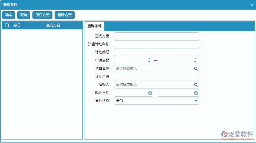Screen dimensions: 256x143
Task: Click the 序号 column header
Action: [17, 25]
